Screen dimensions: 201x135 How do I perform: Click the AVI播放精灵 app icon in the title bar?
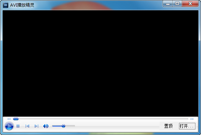(x=6, y=5)
